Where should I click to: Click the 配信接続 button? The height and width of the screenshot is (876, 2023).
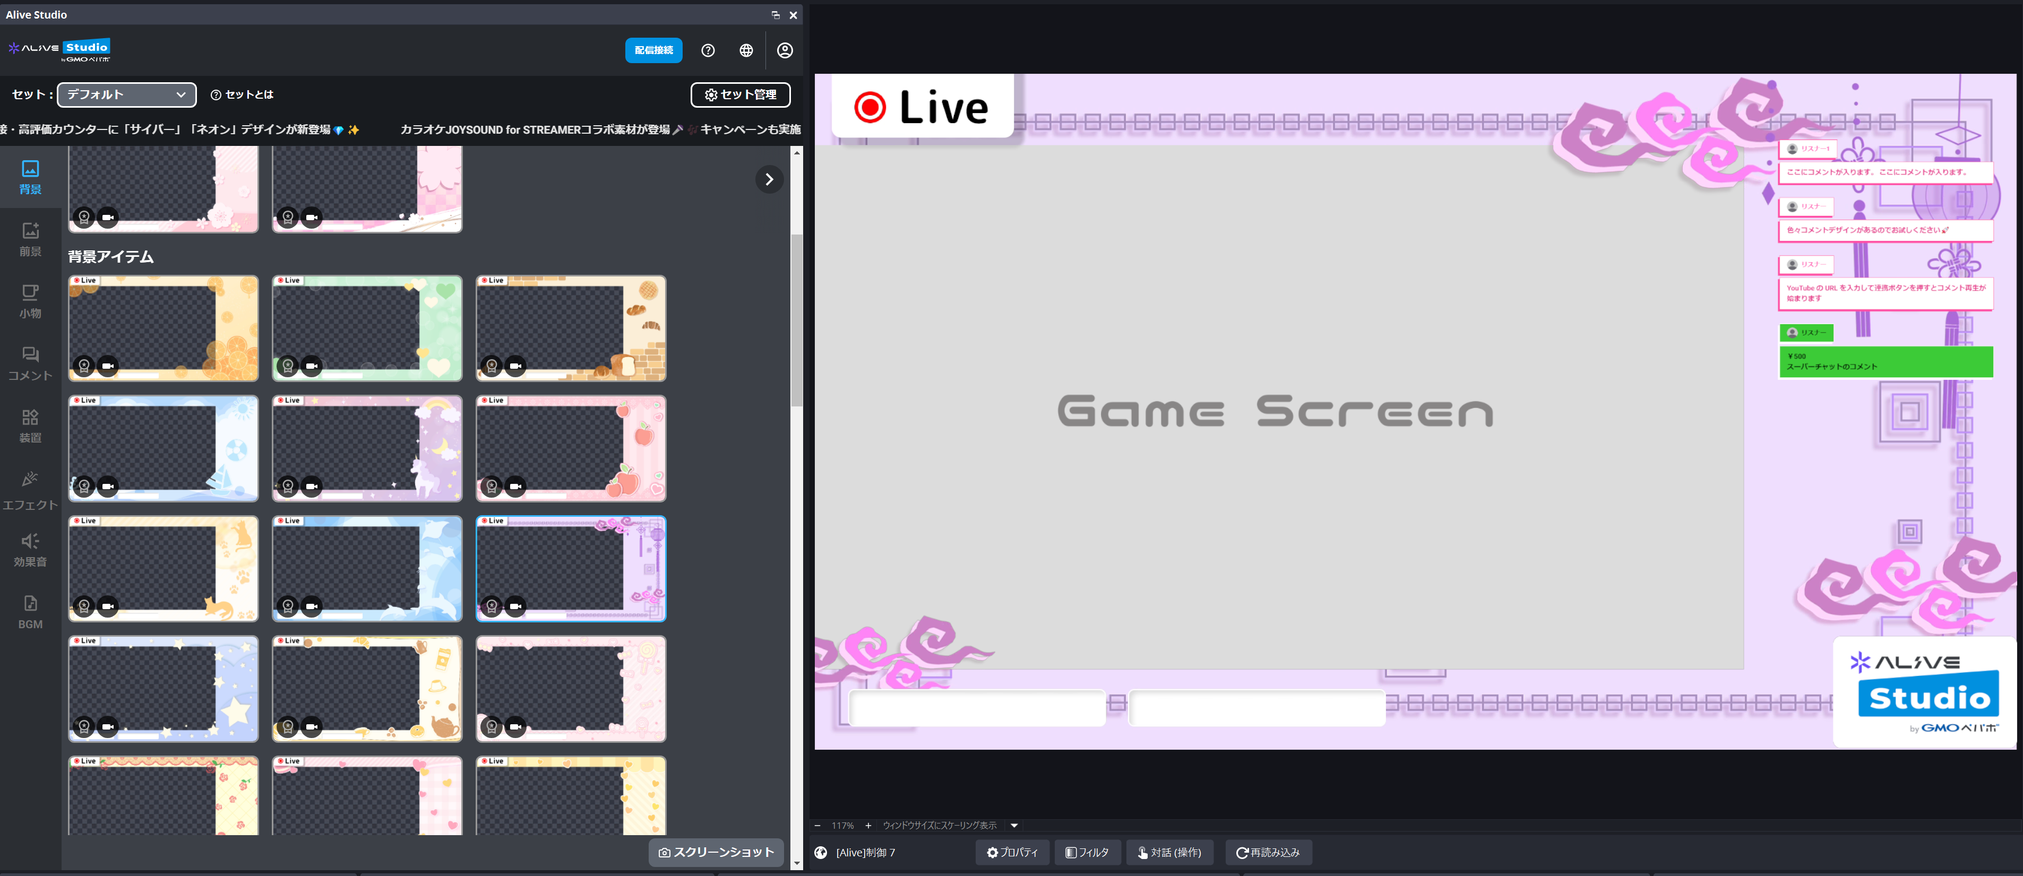coord(653,50)
